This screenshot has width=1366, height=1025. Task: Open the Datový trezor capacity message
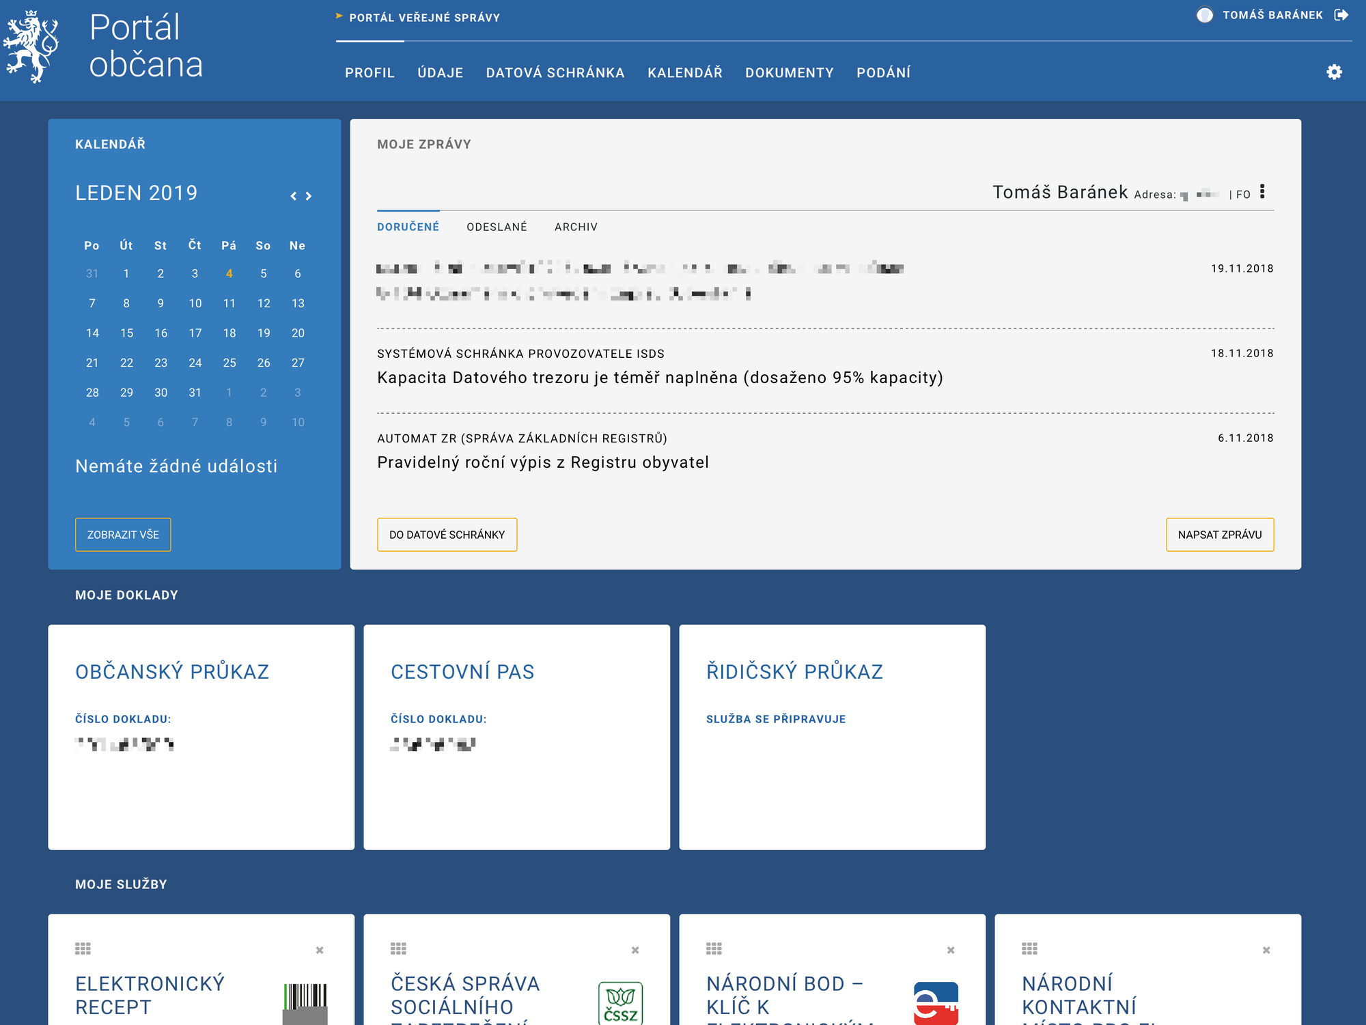point(659,378)
